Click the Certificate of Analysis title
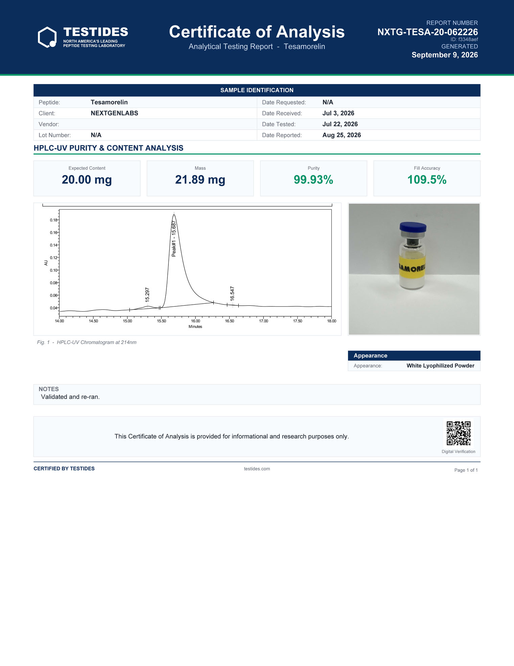Viewport: 514px width, 666px height. tap(257, 32)
